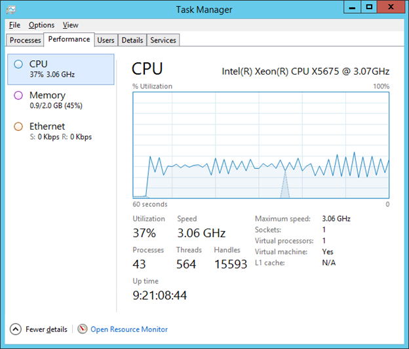Select the Memory resource entry
This screenshot has height=349, width=409.
click(x=60, y=100)
